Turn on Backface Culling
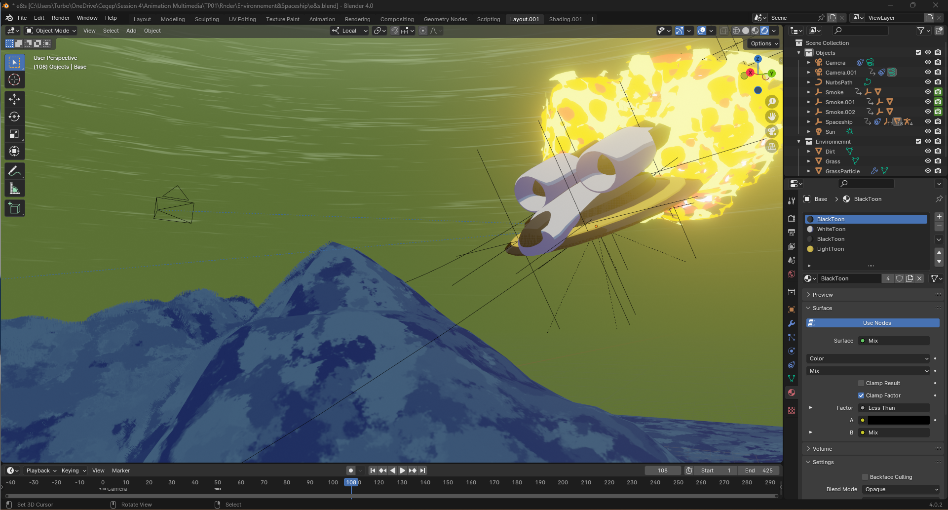 (865, 477)
